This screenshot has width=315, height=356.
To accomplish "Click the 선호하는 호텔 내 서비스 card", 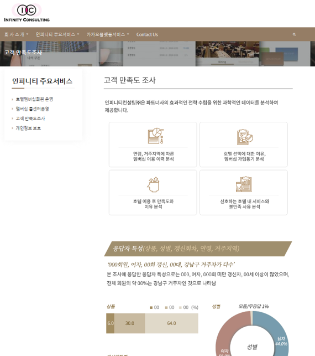I will point(244,193).
